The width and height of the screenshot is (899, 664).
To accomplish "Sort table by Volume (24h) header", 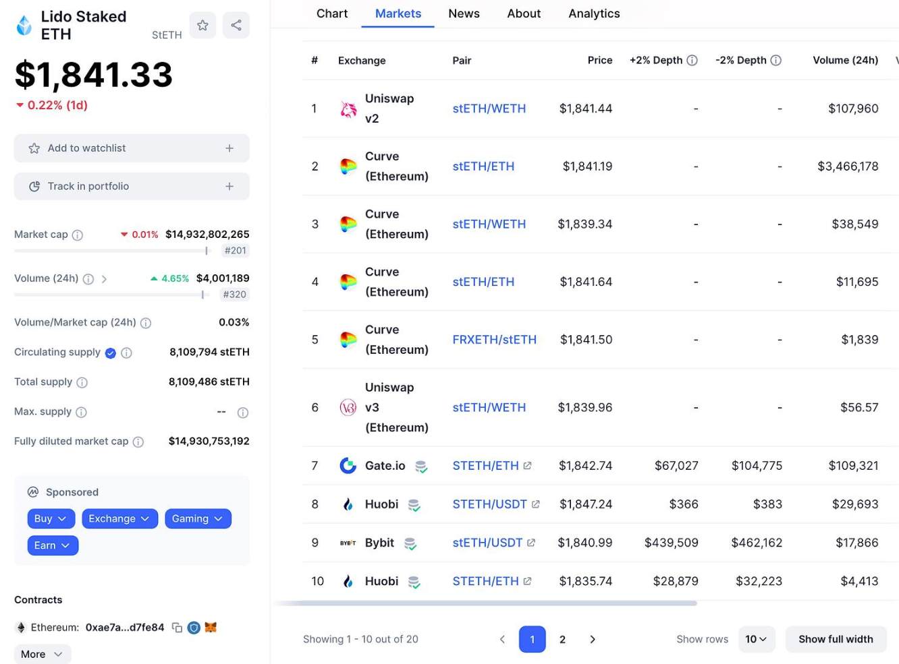I will coord(845,60).
